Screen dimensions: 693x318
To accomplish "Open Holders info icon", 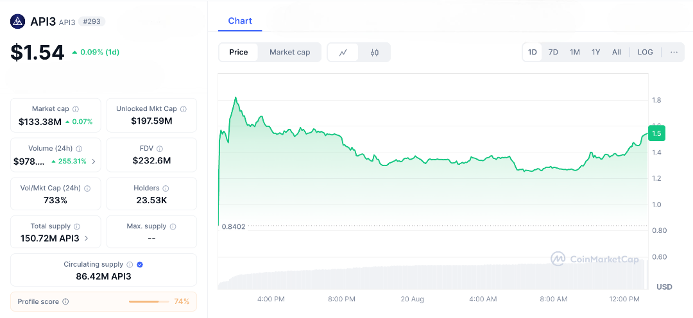I will coord(166,188).
